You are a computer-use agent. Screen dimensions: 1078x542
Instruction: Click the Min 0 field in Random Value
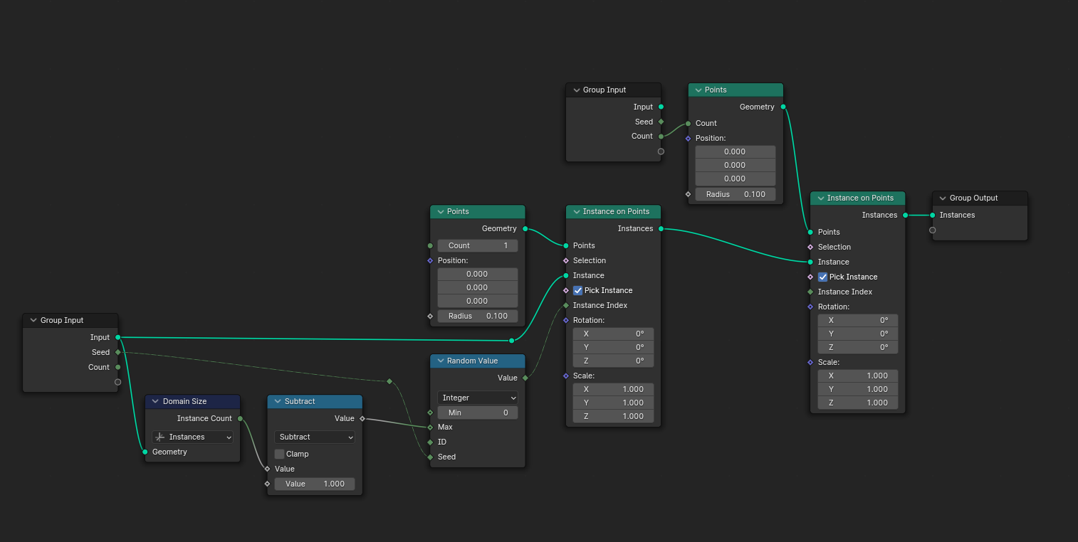coord(478,413)
